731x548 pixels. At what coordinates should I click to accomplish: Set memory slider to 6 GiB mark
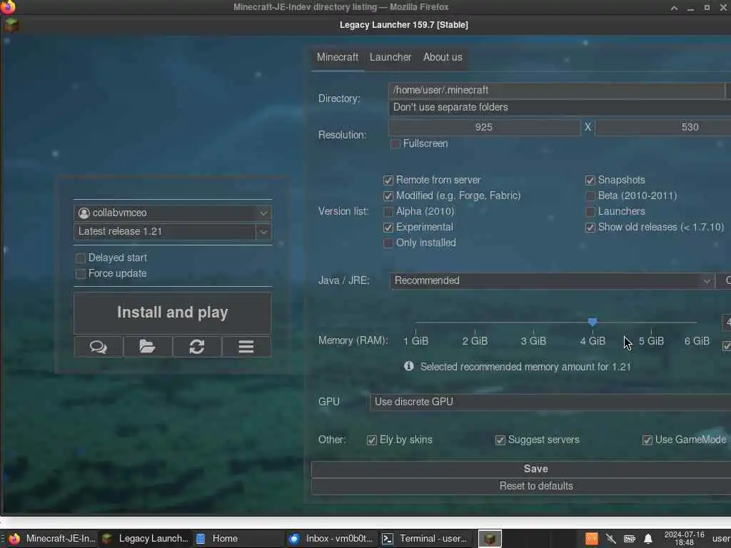(x=697, y=323)
